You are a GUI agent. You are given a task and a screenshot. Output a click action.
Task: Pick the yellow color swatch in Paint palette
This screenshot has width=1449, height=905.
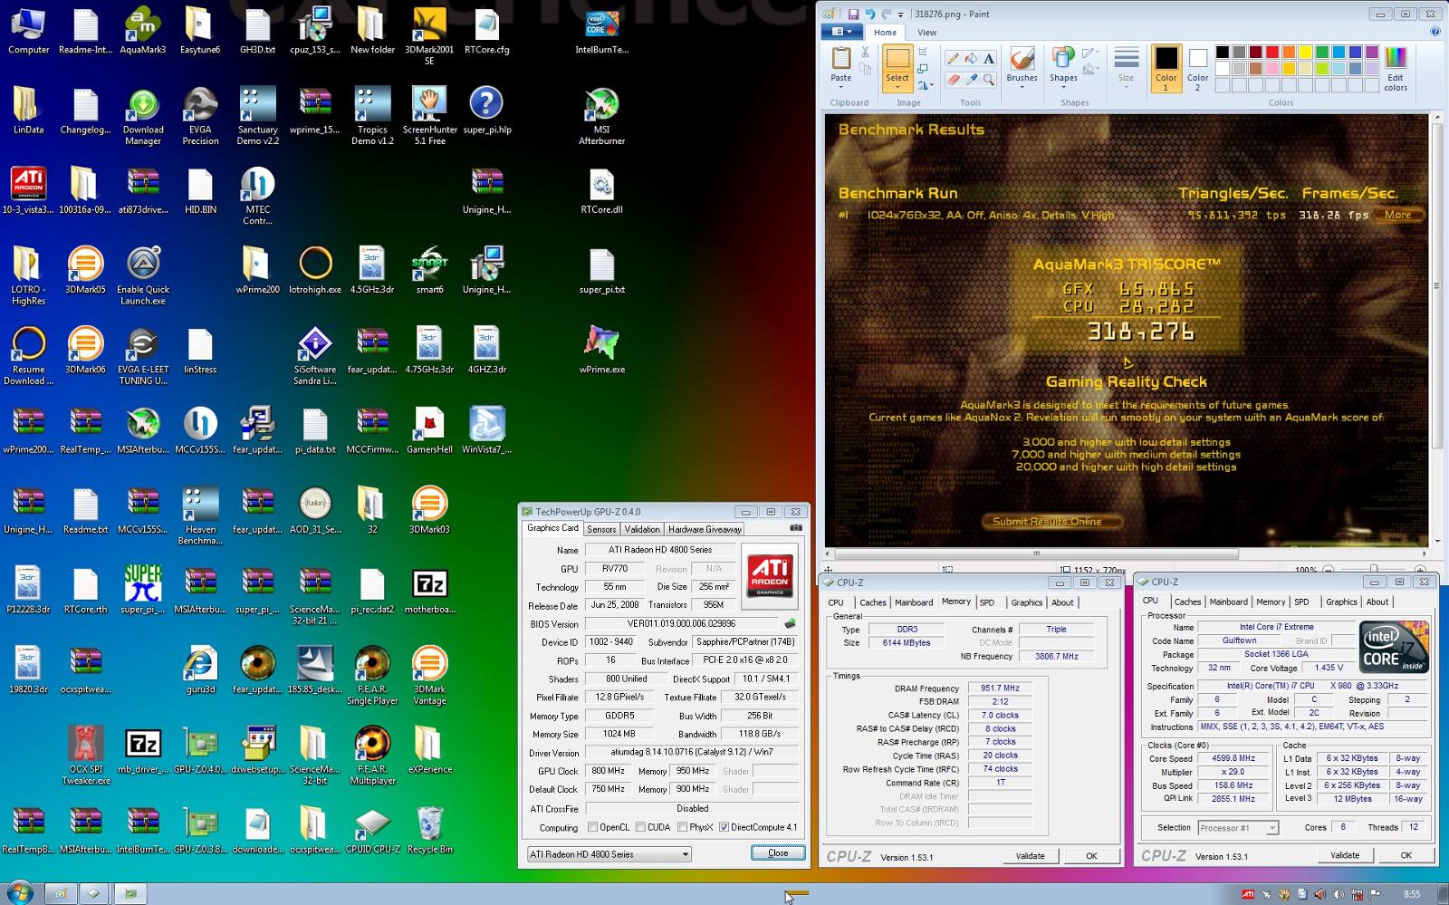1305,53
